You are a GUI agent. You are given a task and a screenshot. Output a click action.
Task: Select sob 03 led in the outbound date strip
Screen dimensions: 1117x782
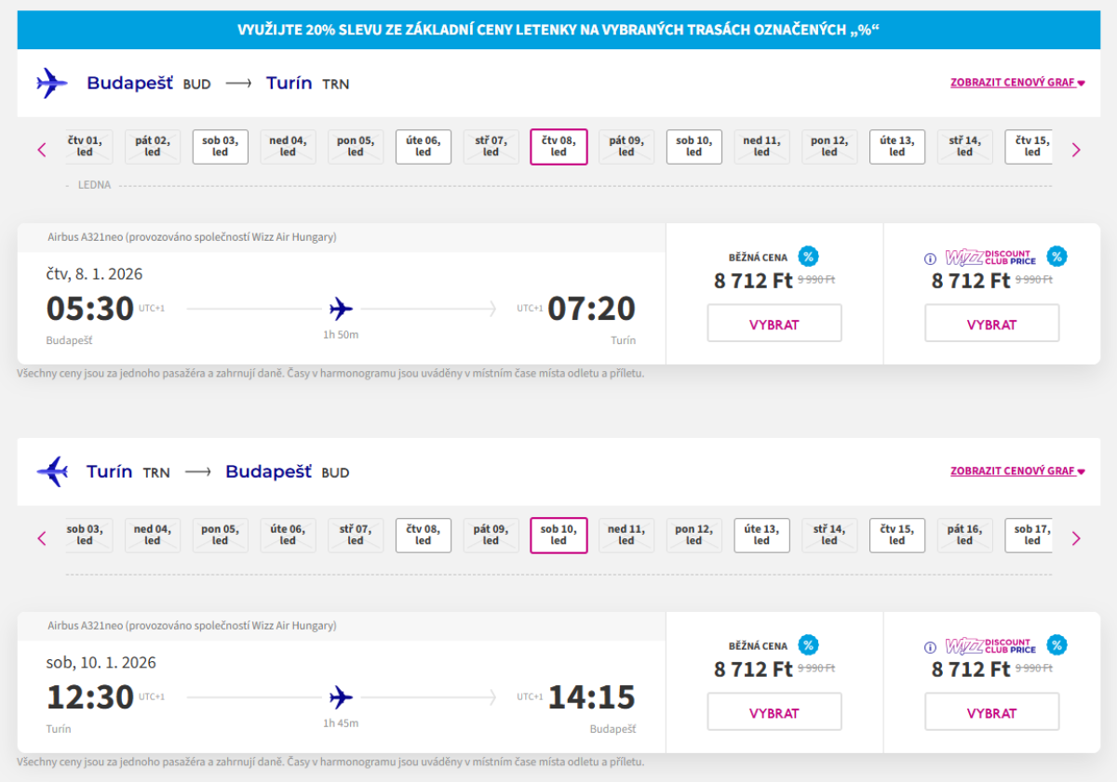tap(220, 147)
